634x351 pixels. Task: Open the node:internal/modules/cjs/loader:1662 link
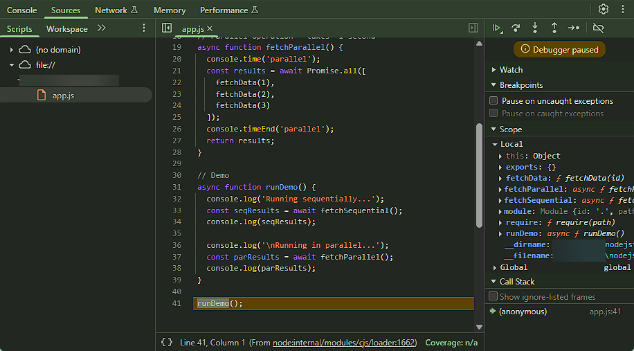(x=345, y=343)
